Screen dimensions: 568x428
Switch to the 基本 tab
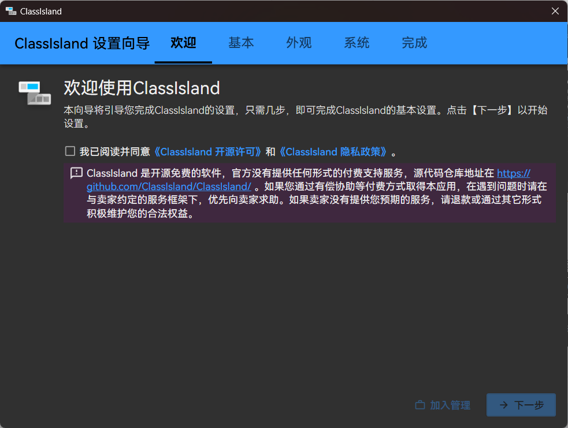tap(241, 43)
